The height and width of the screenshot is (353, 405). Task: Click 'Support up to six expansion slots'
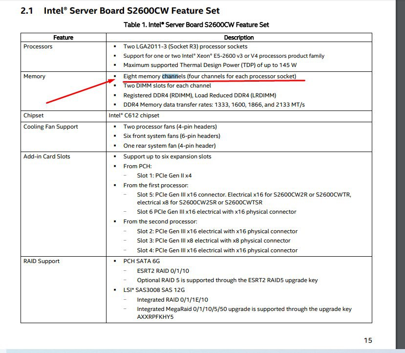(167, 156)
